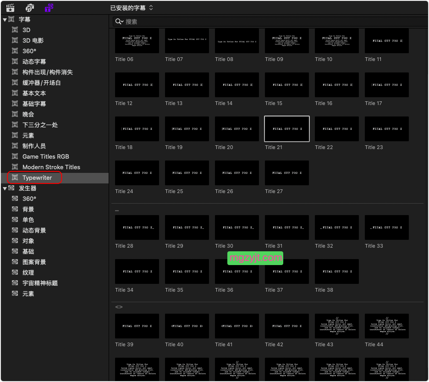Click the generator icon beside 宇宙精神标题

[15, 283]
